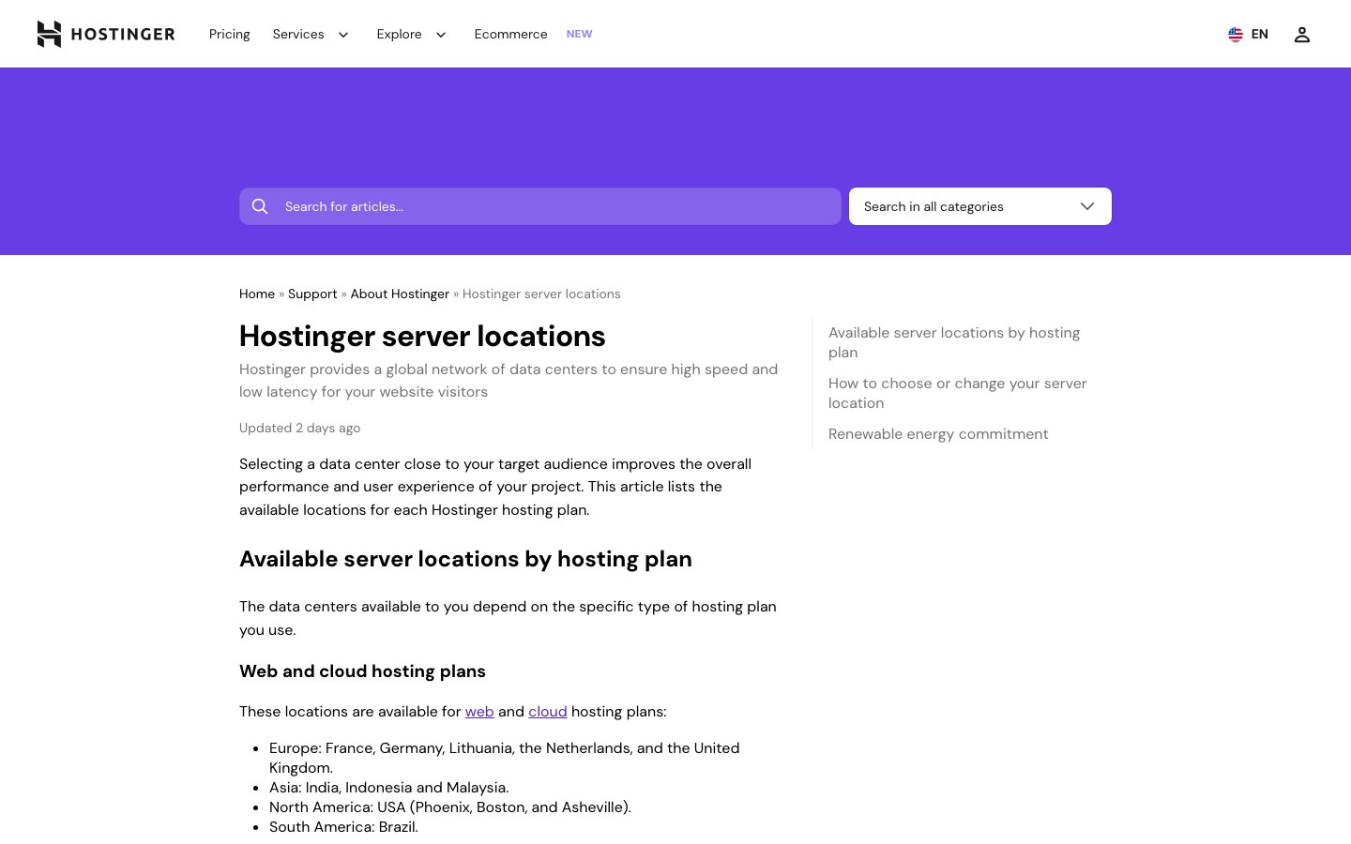Screen dimensions: 1351x844
Task: Click the Available server locations by hosting plan heading
Action: (x=465, y=559)
